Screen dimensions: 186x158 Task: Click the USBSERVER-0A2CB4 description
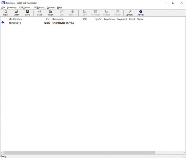(x=63, y=23)
